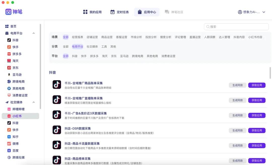272x165 pixels.
Task: Click the sidebar vertical scrollbar
Action: coord(40,66)
